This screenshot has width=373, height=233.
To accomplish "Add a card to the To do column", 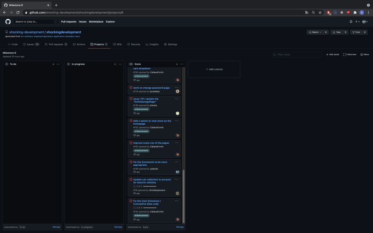I will (53, 64).
